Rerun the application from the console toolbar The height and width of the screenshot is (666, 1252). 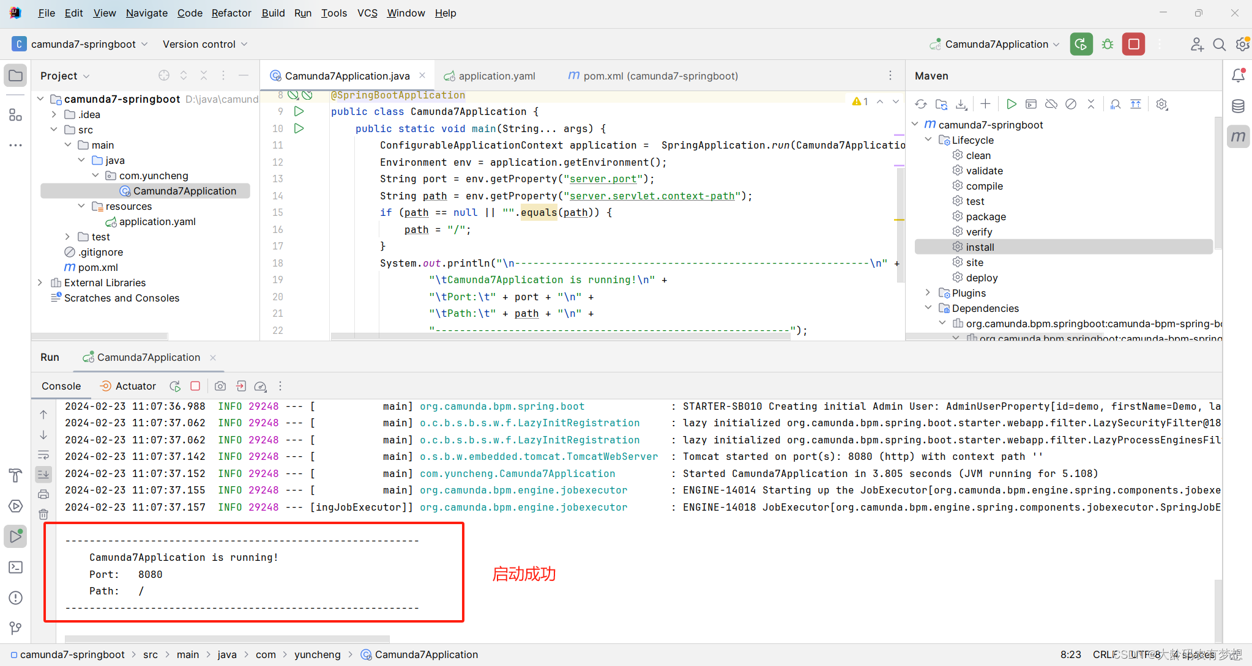coord(175,386)
